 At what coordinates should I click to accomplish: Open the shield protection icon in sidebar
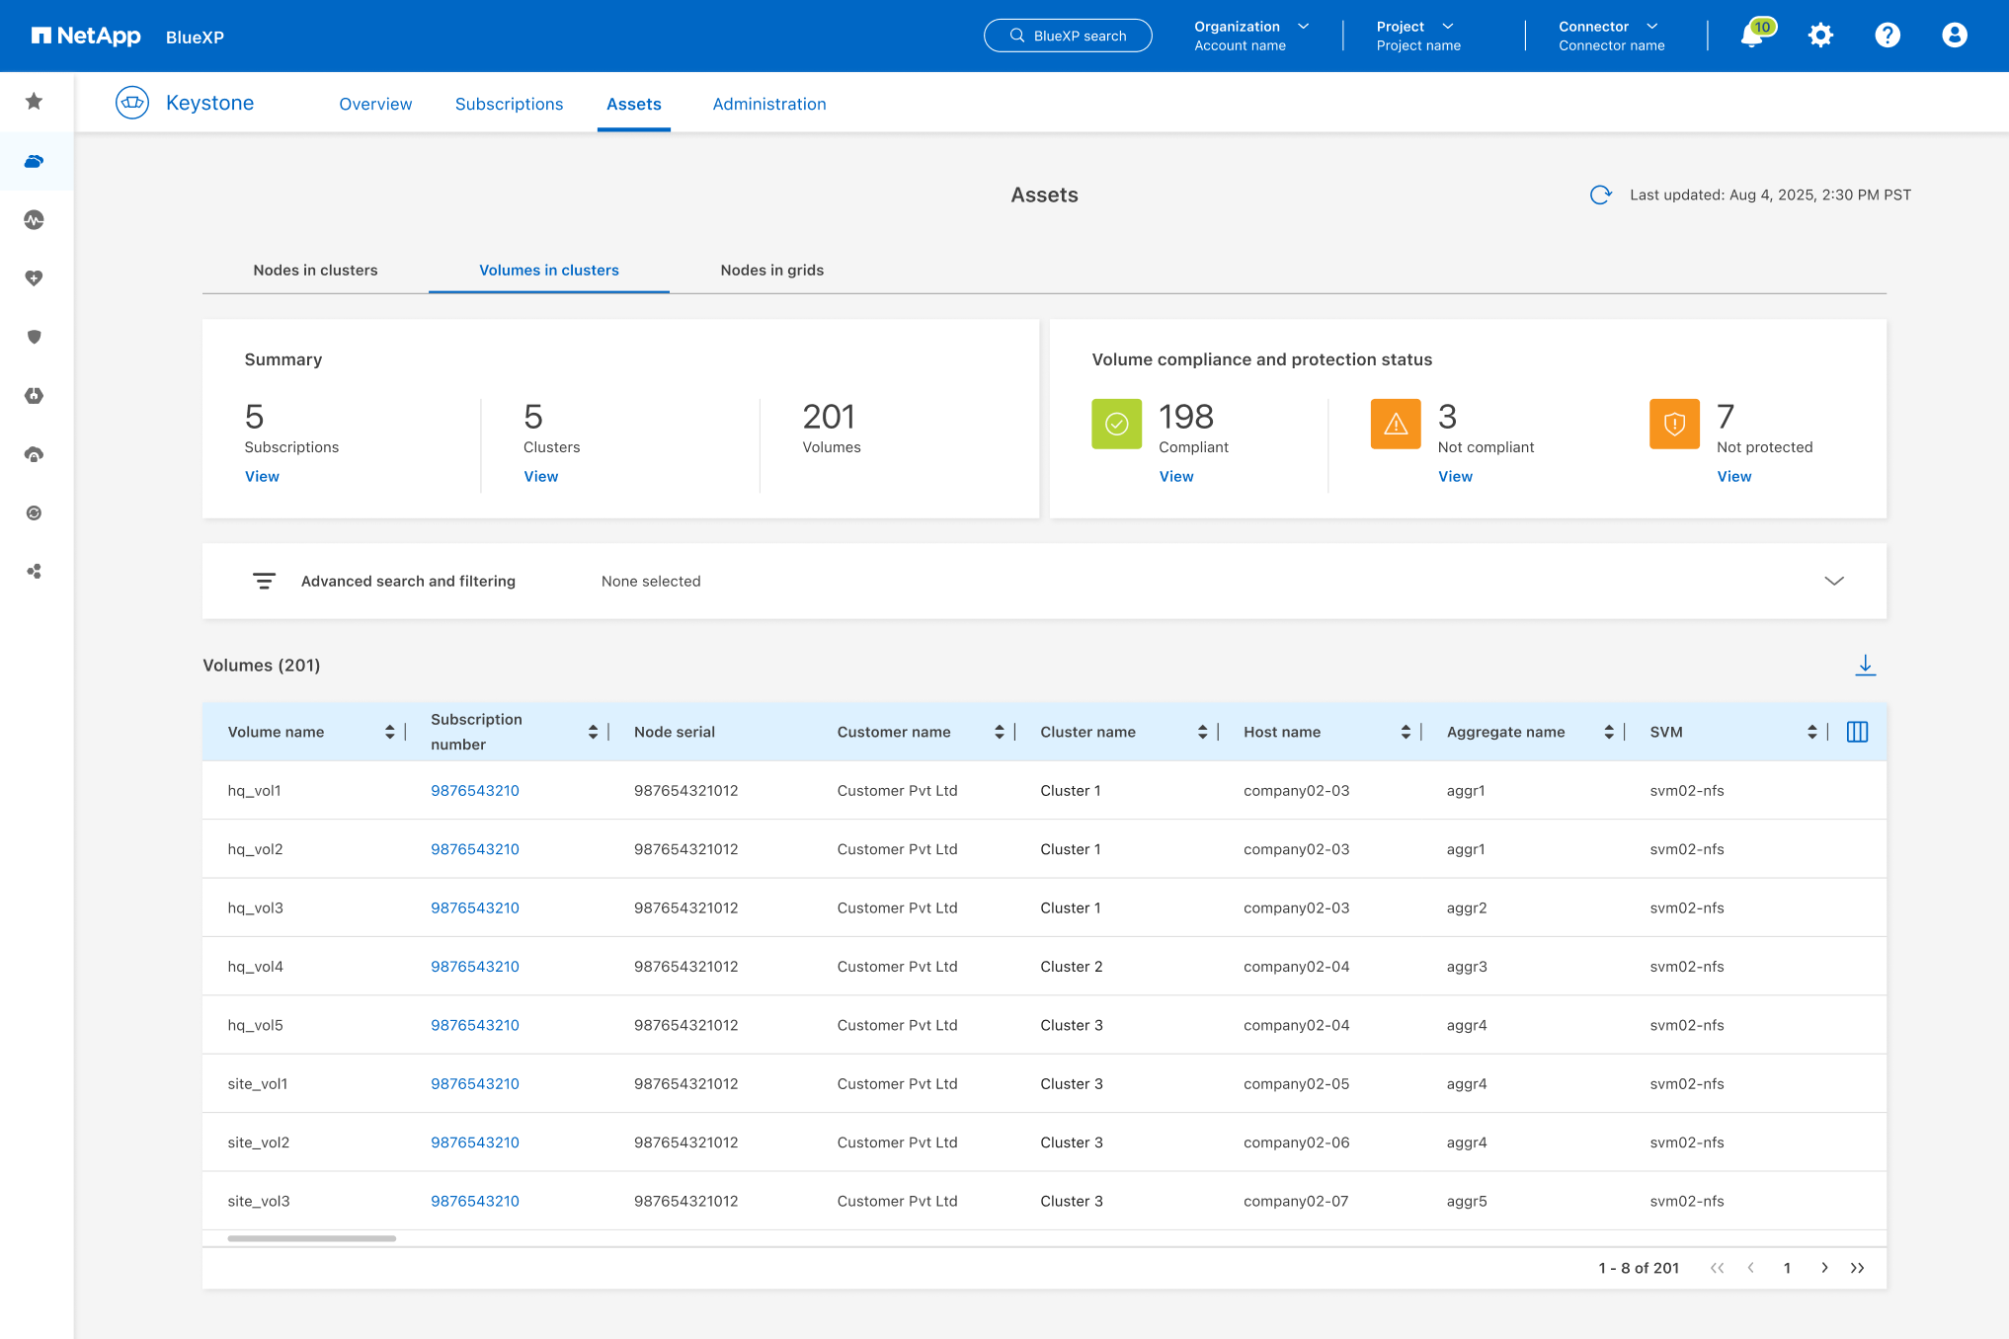coord(35,337)
